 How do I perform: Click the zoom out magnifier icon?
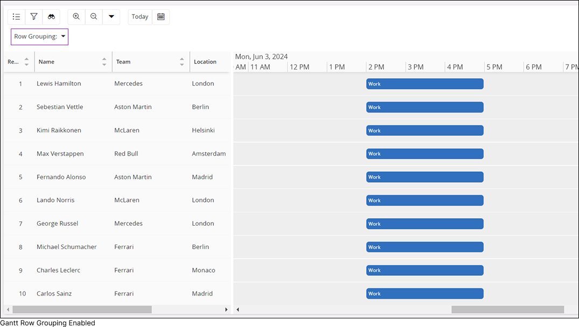(94, 17)
